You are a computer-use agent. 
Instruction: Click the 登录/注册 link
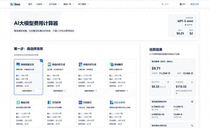click(195, 4)
